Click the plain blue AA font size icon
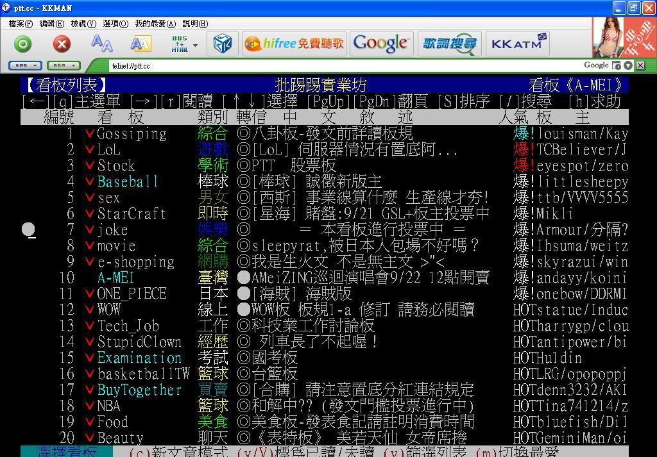This screenshot has height=457, width=657. click(102, 43)
